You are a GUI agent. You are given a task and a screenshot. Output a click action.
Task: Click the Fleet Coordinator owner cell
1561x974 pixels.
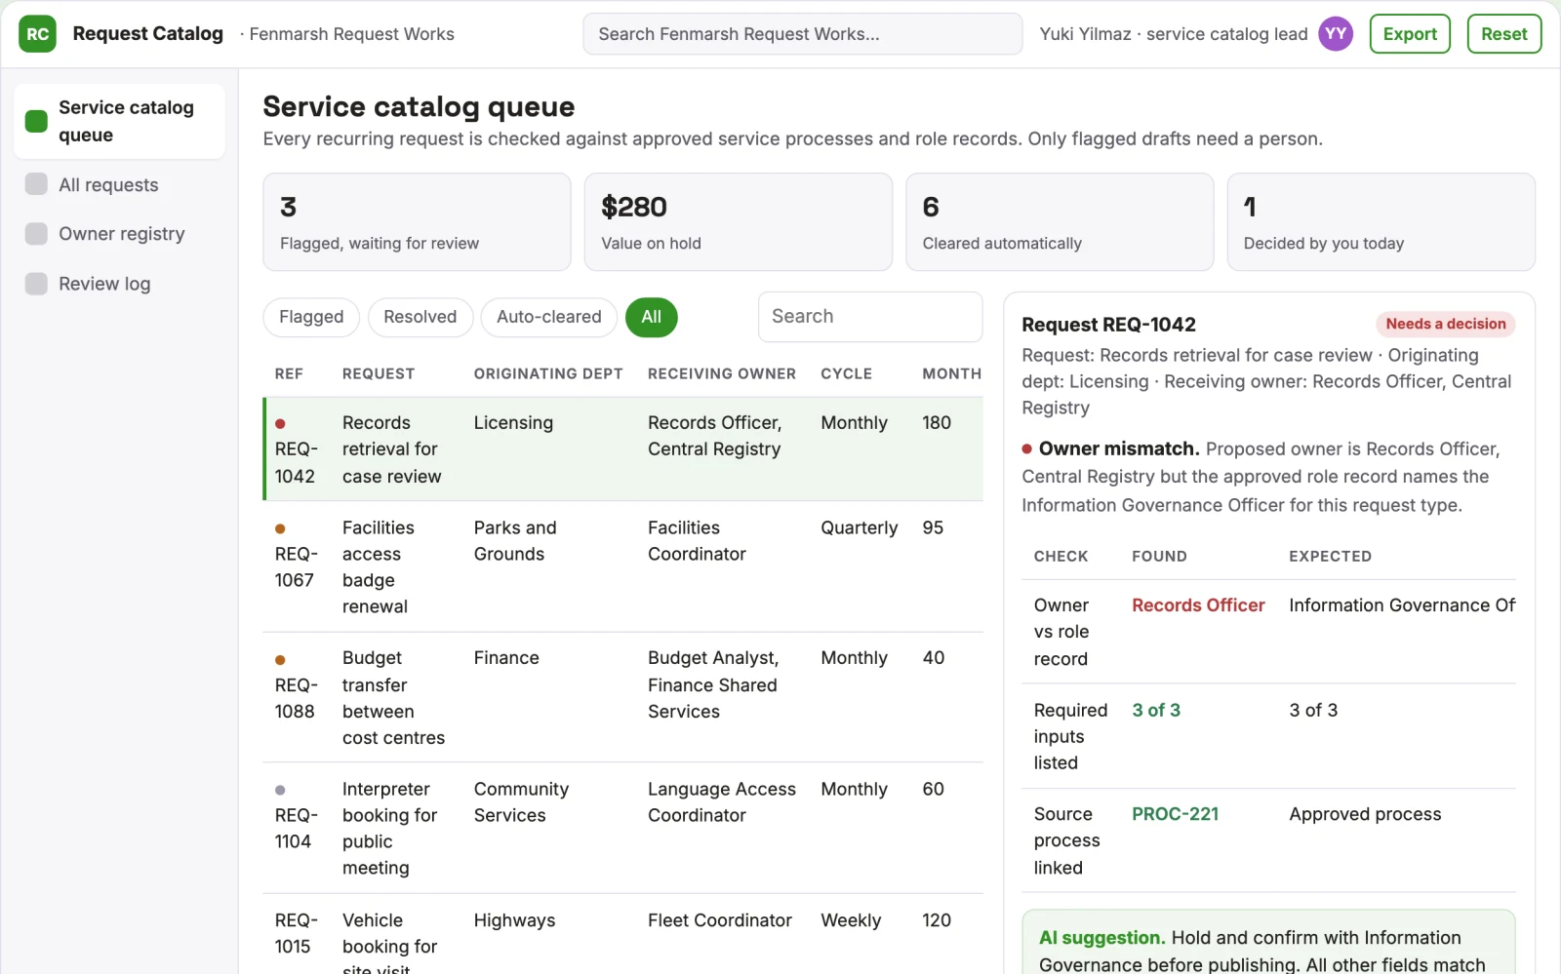(720, 920)
